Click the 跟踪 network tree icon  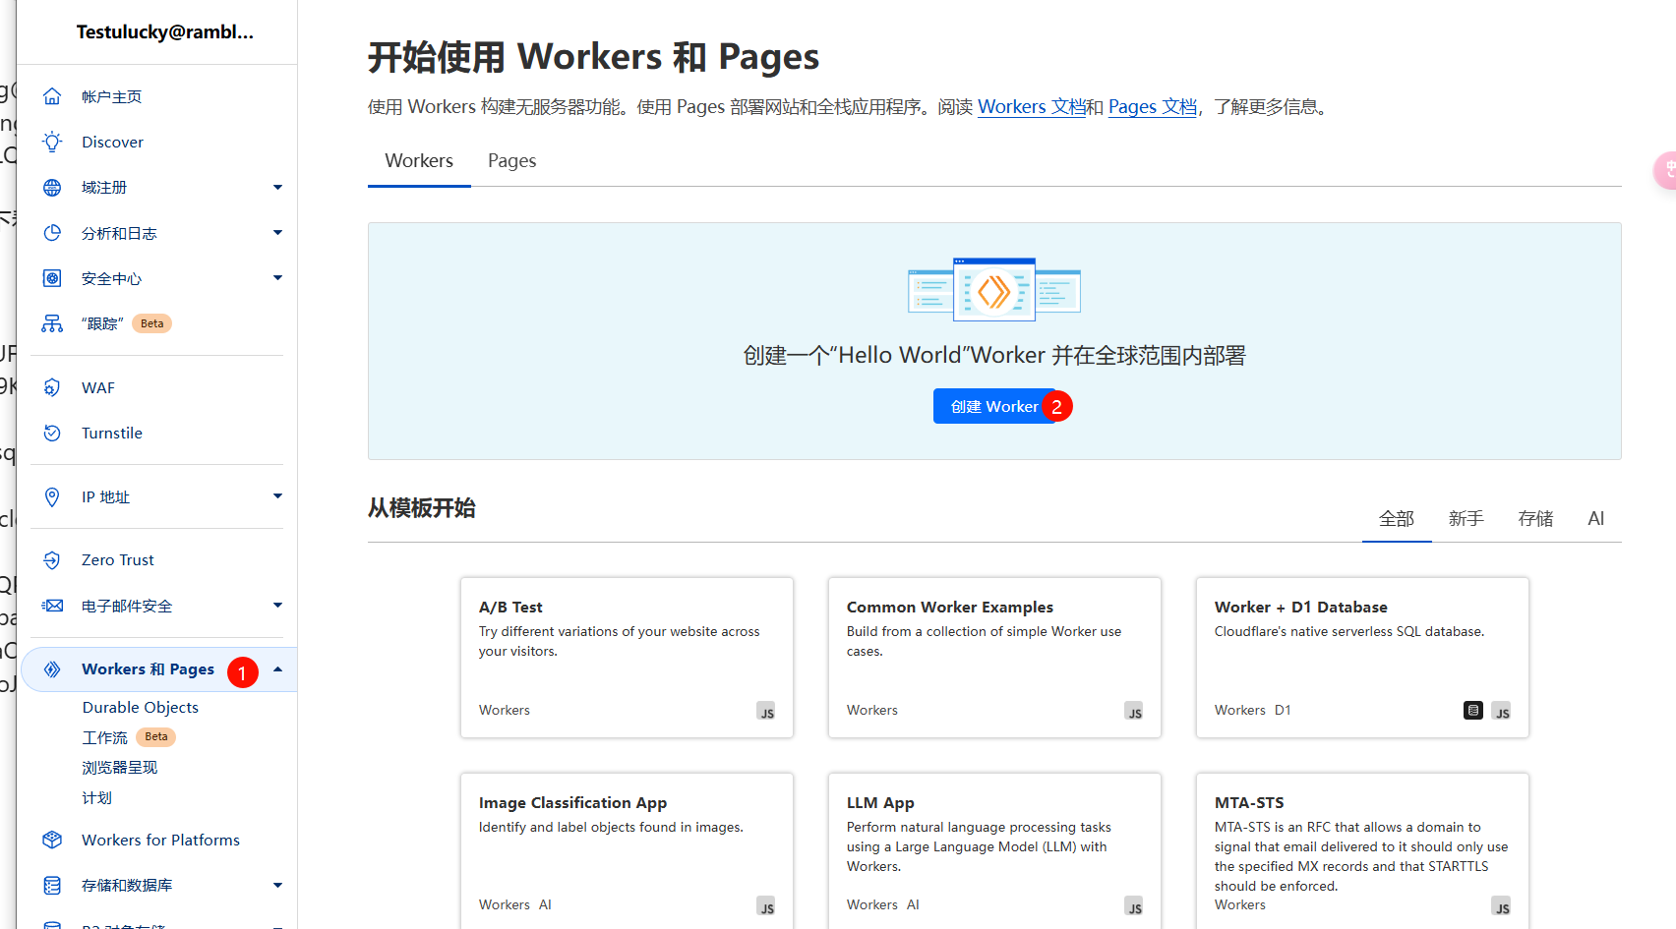pos(52,323)
